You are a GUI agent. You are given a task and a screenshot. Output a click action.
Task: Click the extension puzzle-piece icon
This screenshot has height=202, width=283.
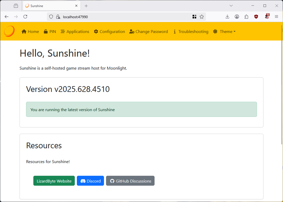coord(246,16)
